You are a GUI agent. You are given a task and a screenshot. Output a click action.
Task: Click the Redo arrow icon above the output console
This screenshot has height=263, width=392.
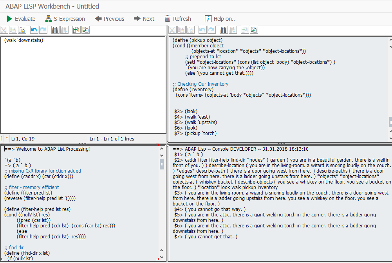211,30
